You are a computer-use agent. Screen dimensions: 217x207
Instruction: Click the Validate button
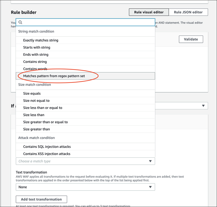(x=191, y=39)
